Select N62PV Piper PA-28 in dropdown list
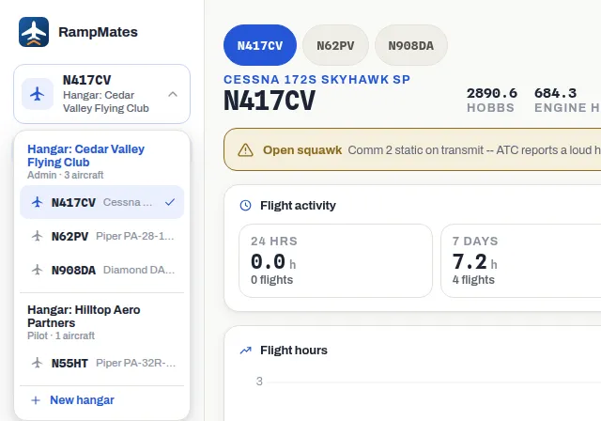 pos(102,236)
